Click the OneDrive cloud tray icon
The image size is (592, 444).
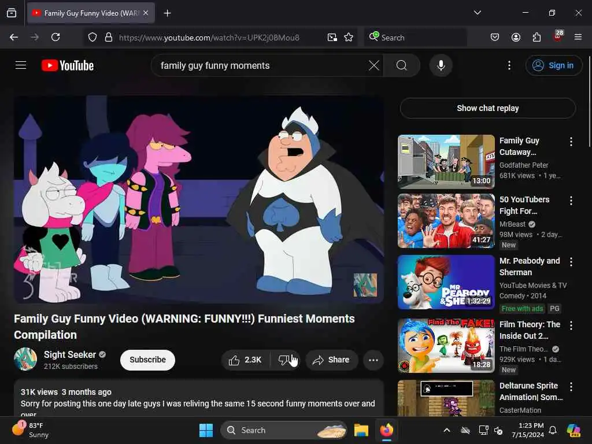click(465, 430)
